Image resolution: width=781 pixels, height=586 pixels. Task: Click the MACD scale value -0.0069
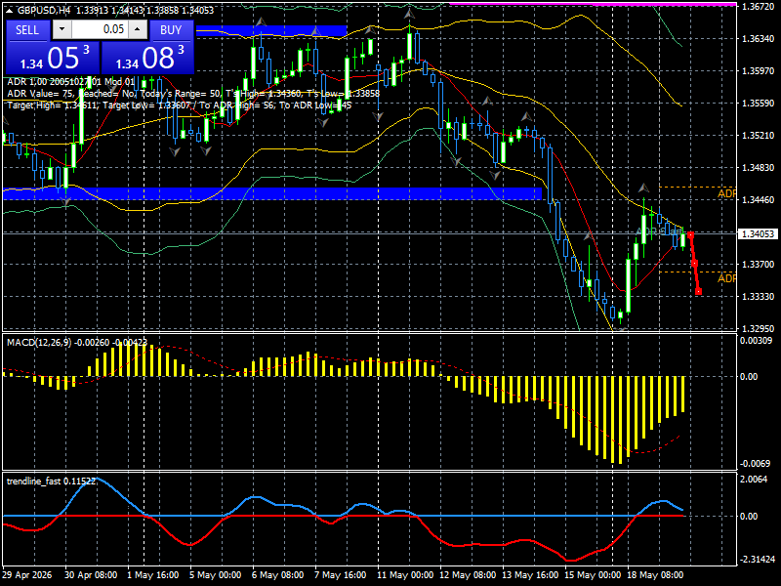click(755, 463)
